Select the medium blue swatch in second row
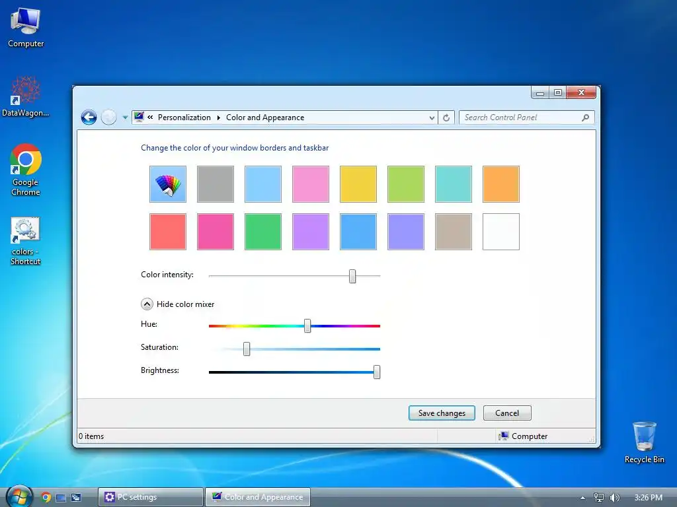The height and width of the screenshot is (507, 677). [x=358, y=232]
